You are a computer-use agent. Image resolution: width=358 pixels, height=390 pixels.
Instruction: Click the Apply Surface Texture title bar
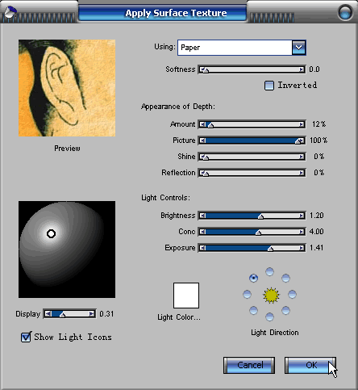click(162, 13)
